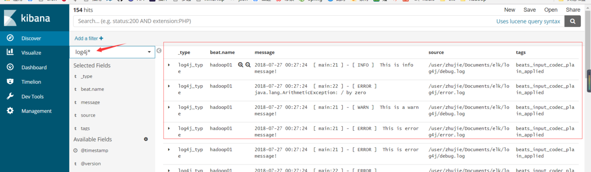
Task: Select the beat.name selected field
Action: click(92, 89)
